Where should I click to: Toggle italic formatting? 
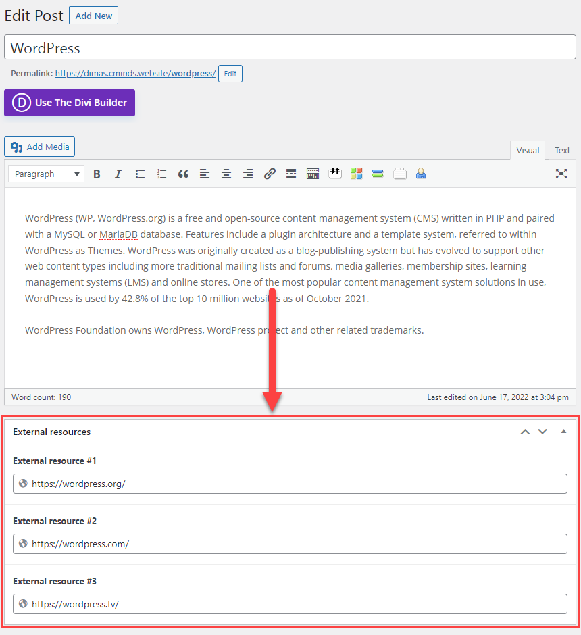click(x=118, y=174)
